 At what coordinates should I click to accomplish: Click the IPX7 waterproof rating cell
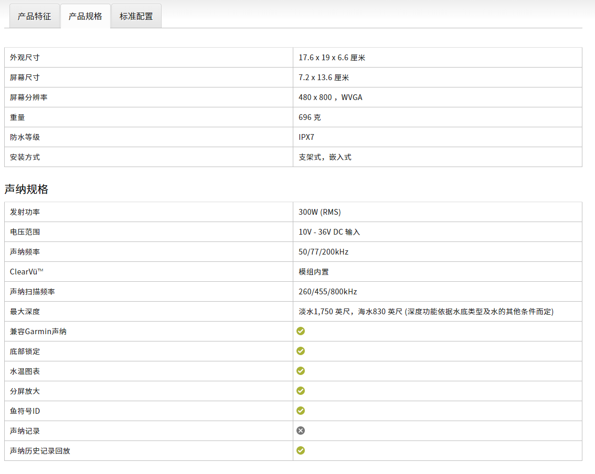coord(306,137)
